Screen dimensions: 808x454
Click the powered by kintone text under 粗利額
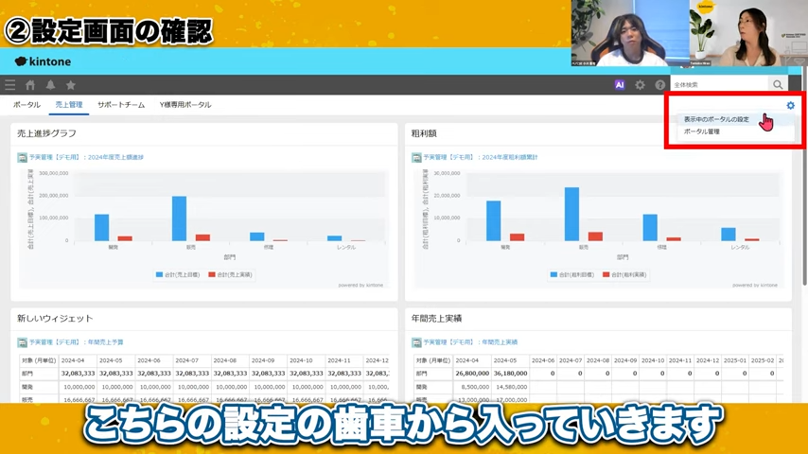(x=755, y=285)
